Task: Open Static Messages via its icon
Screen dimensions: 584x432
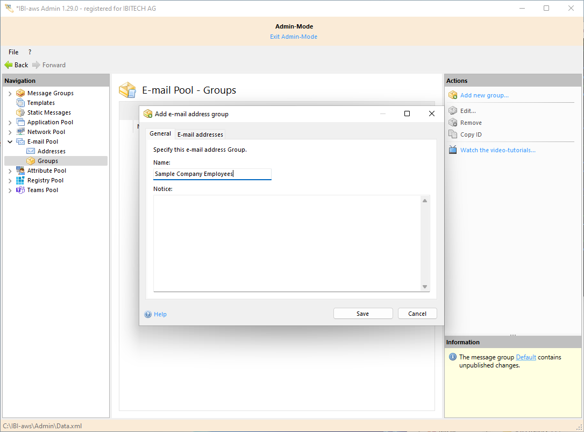Action: tap(20, 112)
